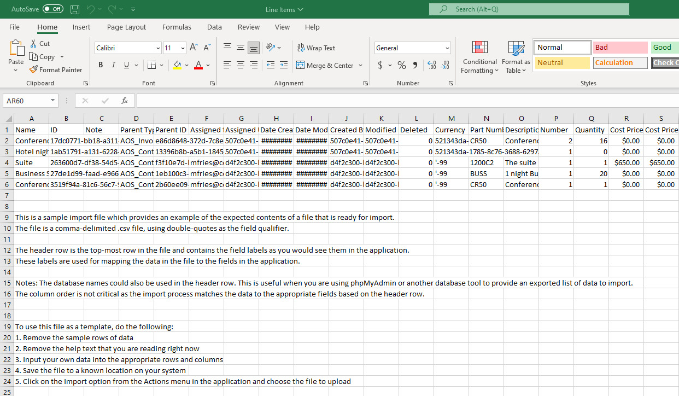The width and height of the screenshot is (679, 396).
Task: Toggle Wrap Text
Action: pos(316,48)
